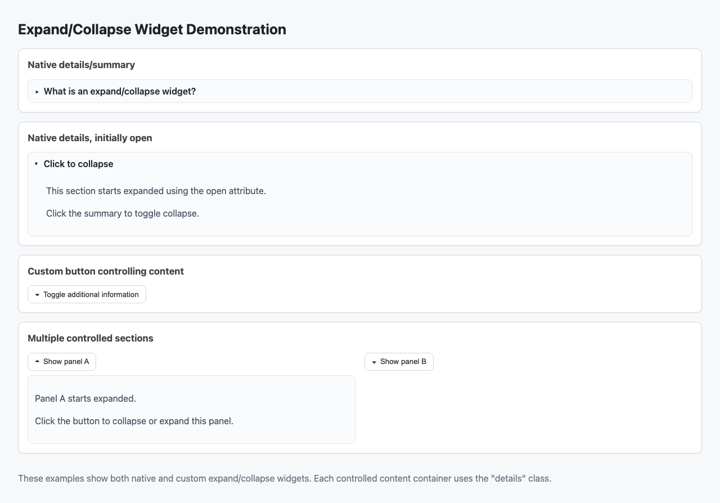Click the text "Panel A starts expanded."
The width and height of the screenshot is (720, 503).
(84, 398)
